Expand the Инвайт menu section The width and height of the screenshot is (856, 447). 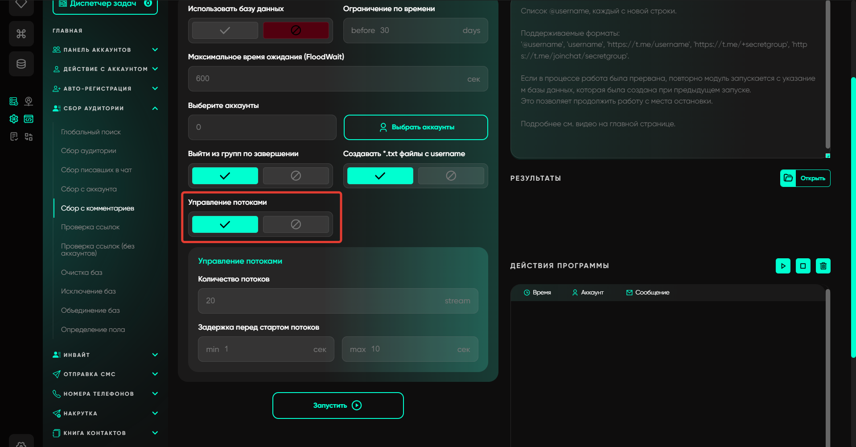click(x=155, y=355)
